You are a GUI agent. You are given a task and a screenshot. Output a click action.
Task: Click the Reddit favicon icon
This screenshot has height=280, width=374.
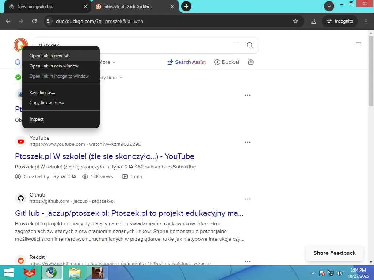point(21,261)
